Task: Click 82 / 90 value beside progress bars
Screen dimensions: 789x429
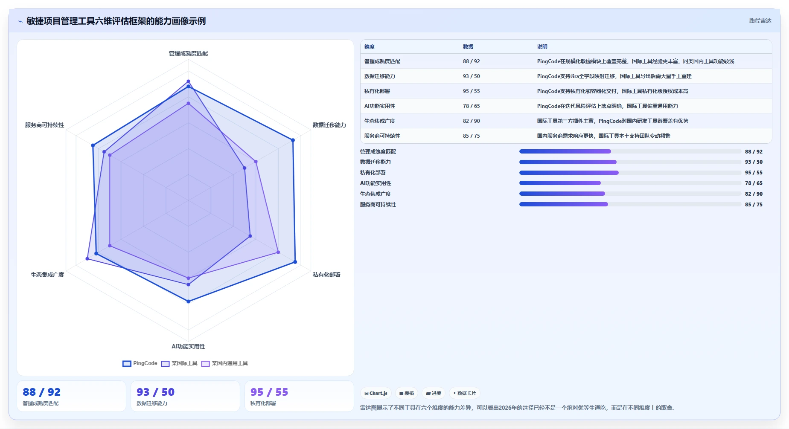Action: coord(754,194)
